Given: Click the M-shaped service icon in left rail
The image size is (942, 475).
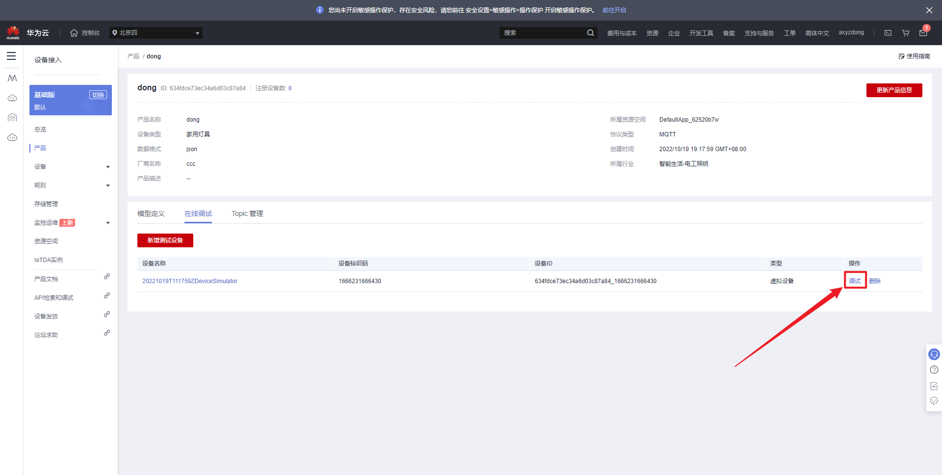Looking at the screenshot, I should click(12, 78).
